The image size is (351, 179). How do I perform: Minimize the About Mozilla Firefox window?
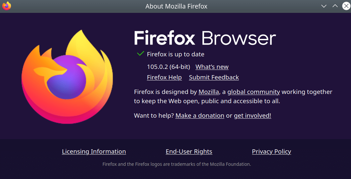(x=324, y=6)
